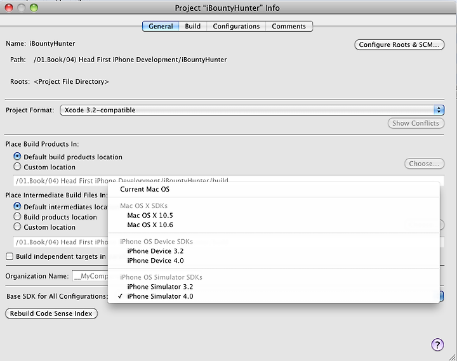Image resolution: width=457 pixels, height=361 pixels.
Task: Click Configure Roots & SCM button
Action: pyautogui.click(x=399, y=44)
